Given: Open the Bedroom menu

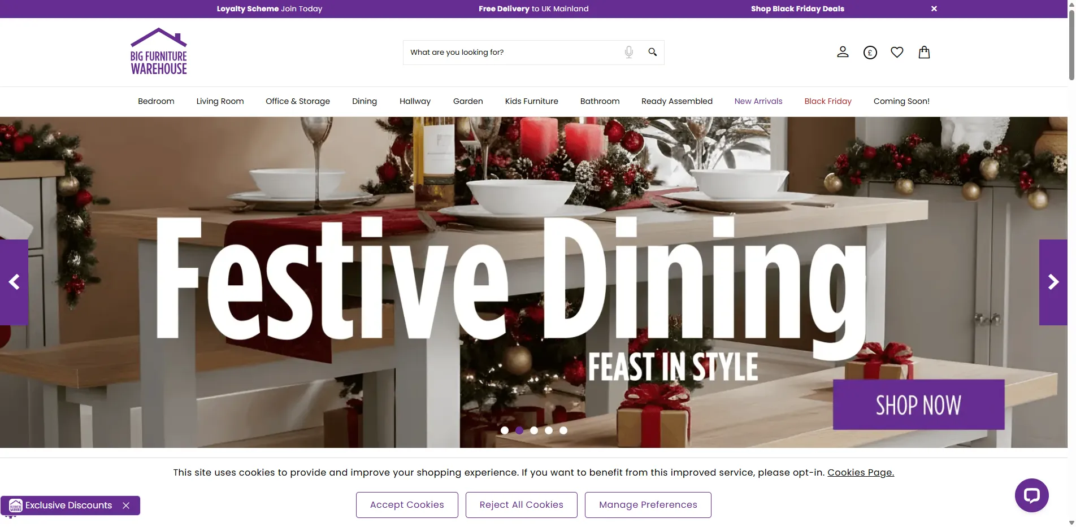Looking at the screenshot, I should point(156,101).
